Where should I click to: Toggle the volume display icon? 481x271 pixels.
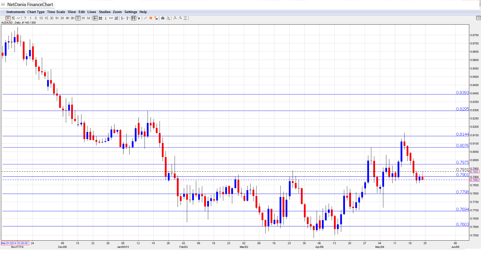(x=116, y=18)
